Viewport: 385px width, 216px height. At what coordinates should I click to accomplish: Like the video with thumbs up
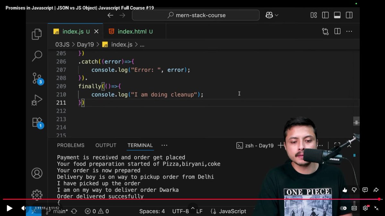click(x=345, y=190)
